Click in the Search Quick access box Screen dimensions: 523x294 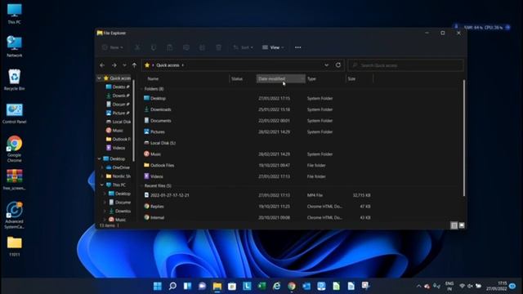tap(405, 65)
